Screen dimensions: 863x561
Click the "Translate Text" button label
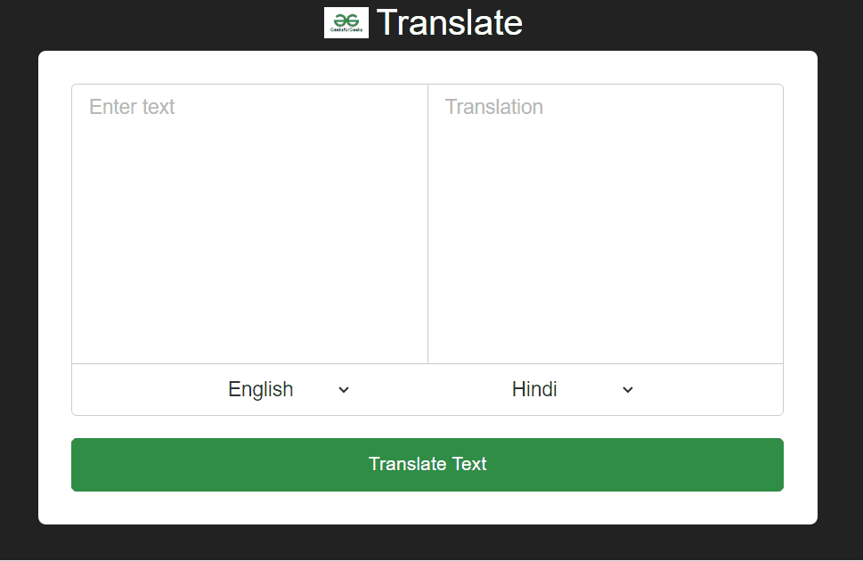[427, 464]
